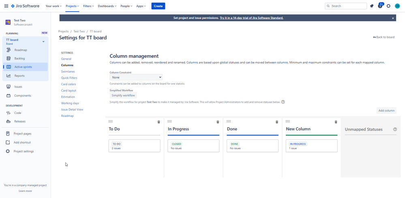Click the Back to board link

pos(384,37)
